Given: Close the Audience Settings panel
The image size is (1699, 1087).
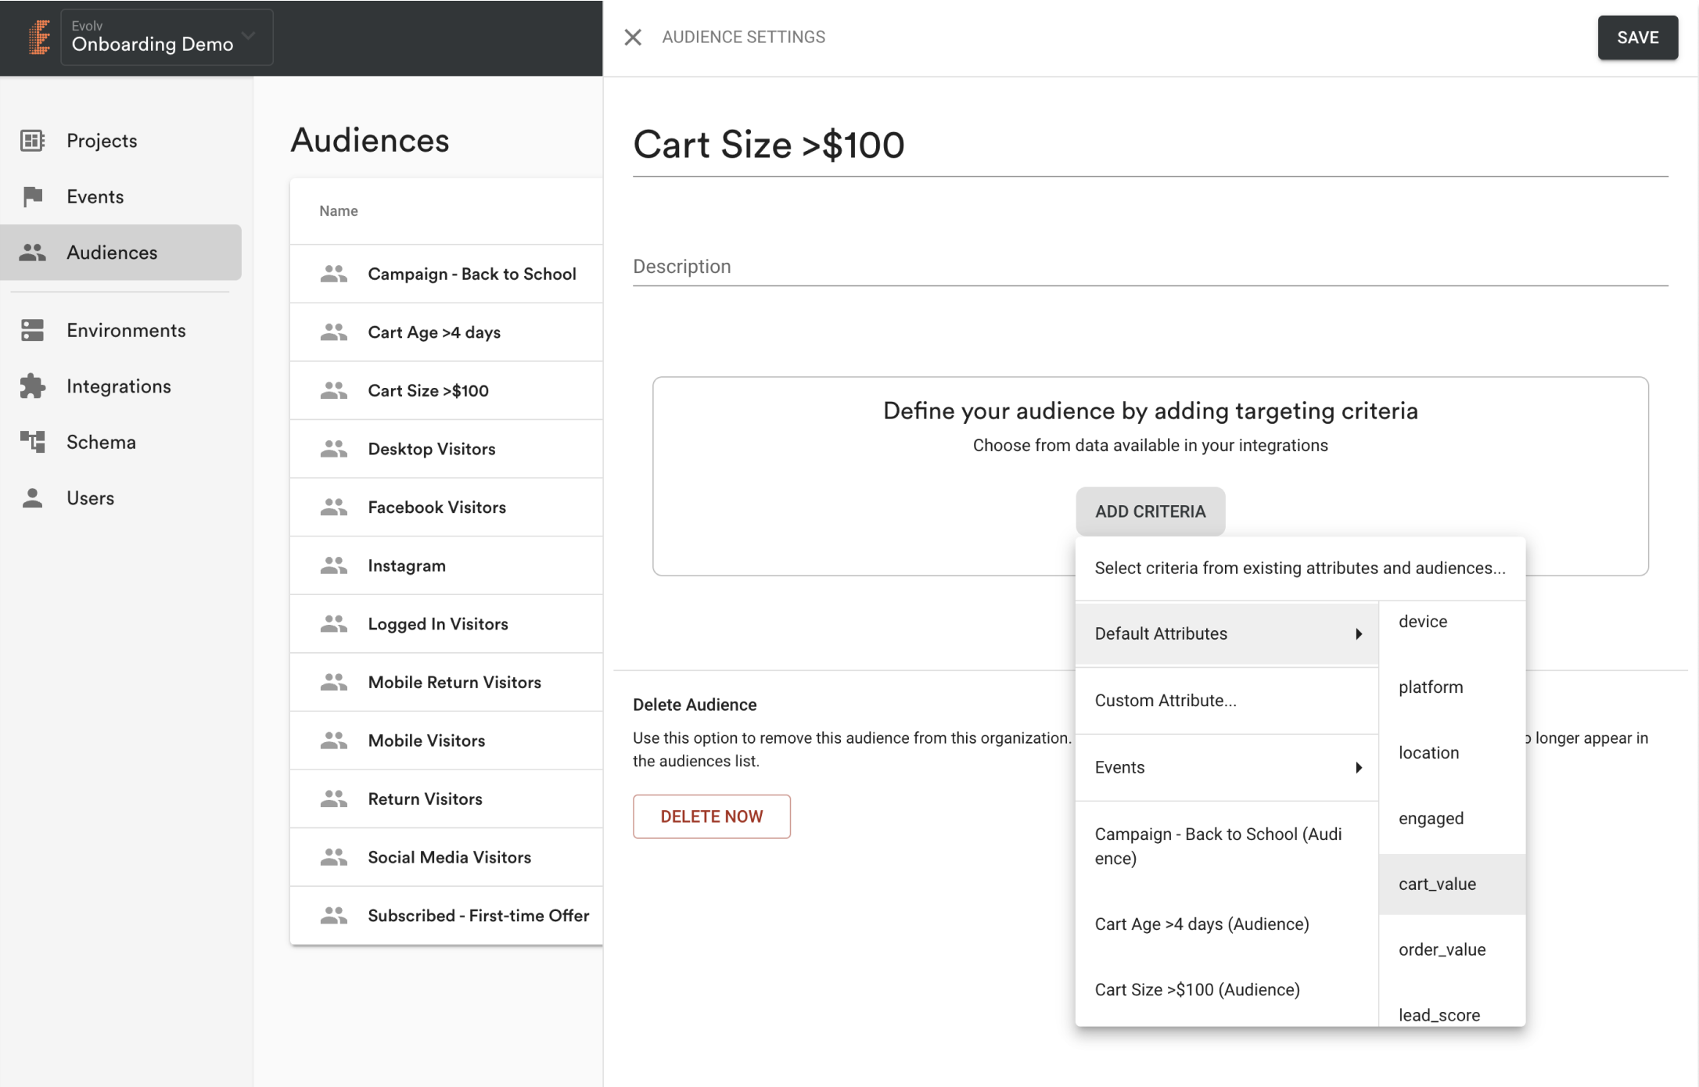Looking at the screenshot, I should coord(633,37).
